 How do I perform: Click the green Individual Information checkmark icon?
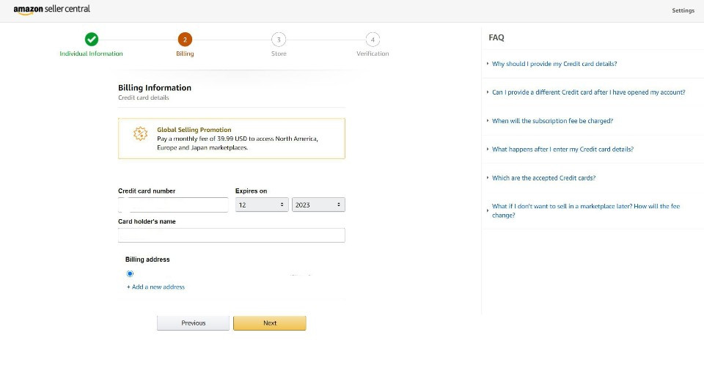(x=91, y=40)
